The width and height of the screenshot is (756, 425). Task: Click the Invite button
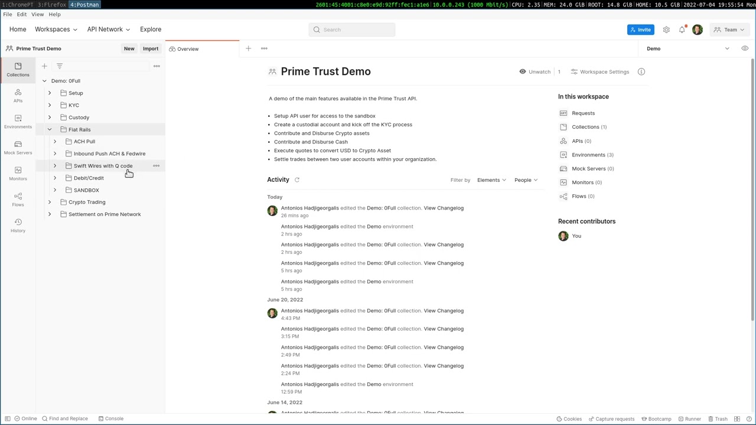click(640, 30)
